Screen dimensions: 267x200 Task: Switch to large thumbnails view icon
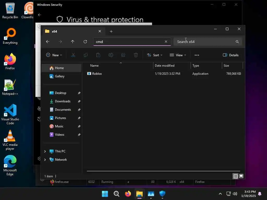[x=241, y=176]
